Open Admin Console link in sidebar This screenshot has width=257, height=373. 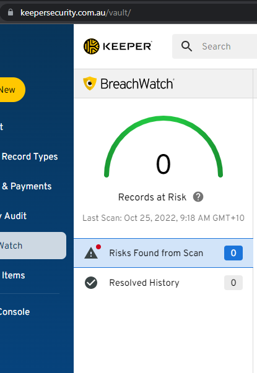click(x=15, y=312)
